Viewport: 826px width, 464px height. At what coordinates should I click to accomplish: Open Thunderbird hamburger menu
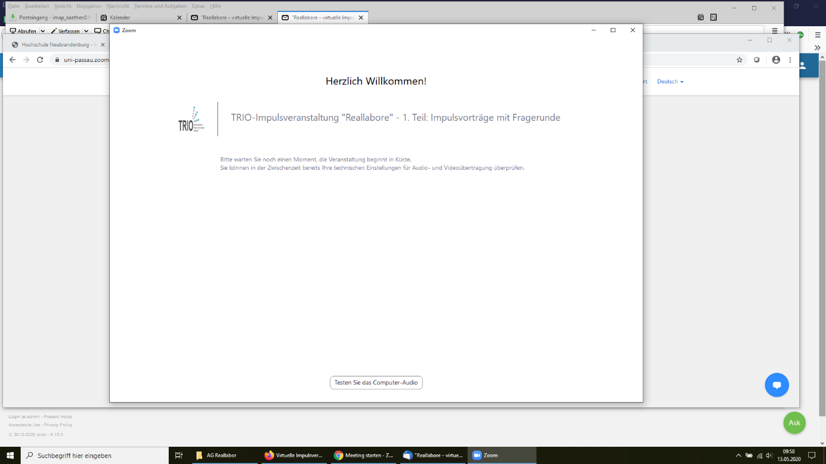(775, 31)
